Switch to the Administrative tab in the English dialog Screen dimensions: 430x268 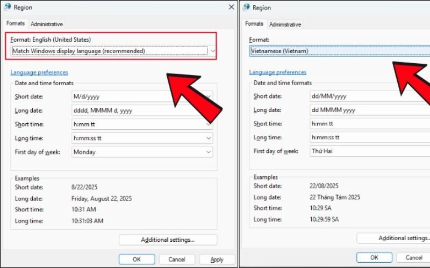pyautogui.click(x=47, y=24)
